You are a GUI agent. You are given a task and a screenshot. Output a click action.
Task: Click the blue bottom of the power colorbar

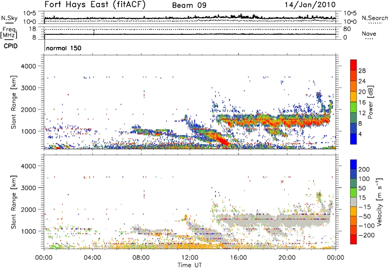(354, 139)
